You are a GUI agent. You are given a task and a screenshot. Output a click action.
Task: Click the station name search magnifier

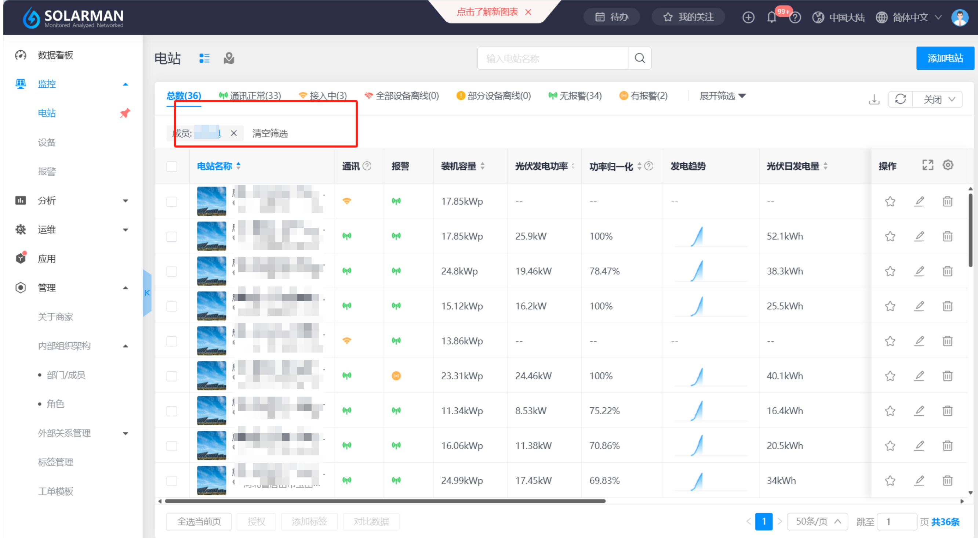(640, 58)
